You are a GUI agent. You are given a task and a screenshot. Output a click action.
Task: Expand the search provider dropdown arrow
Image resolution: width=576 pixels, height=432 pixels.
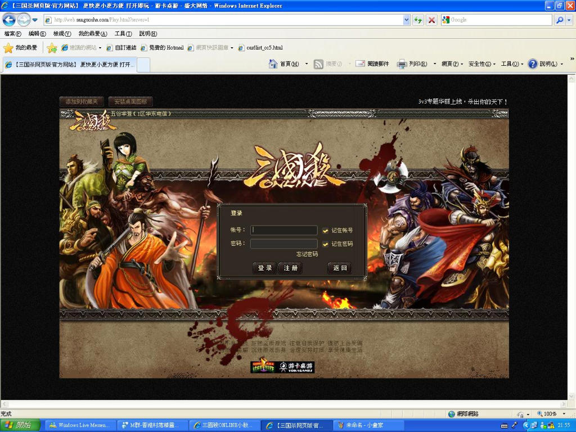[569, 20]
